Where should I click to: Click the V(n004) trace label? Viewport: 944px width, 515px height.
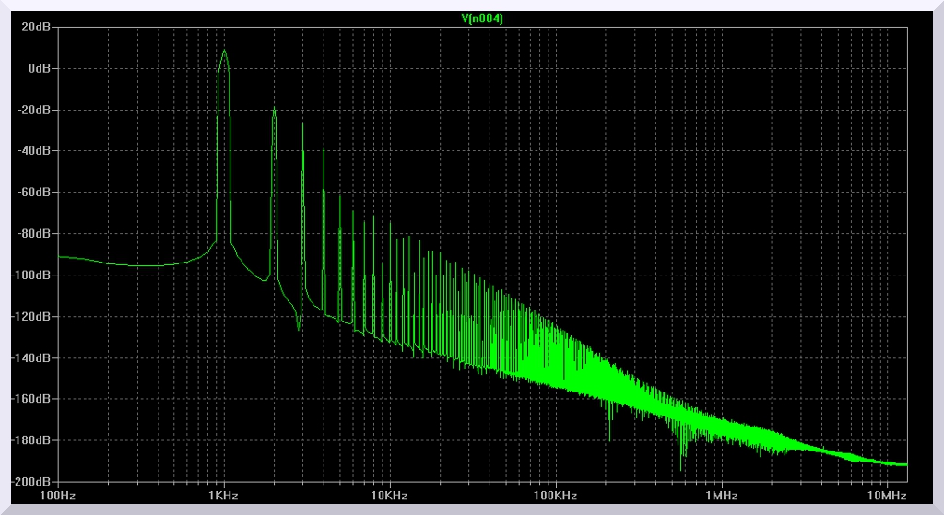pos(482,18)
